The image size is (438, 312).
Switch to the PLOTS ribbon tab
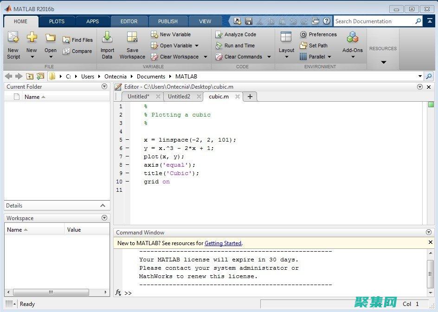(x=57, y=21)
